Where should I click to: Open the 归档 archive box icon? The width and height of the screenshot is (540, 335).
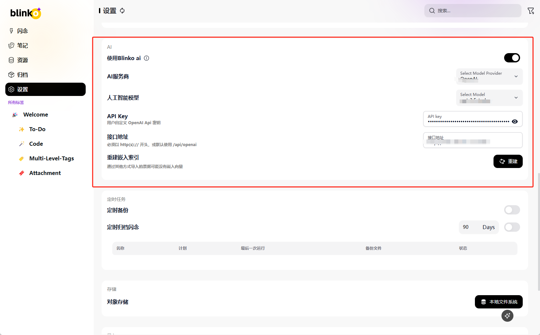coord(11,75)
